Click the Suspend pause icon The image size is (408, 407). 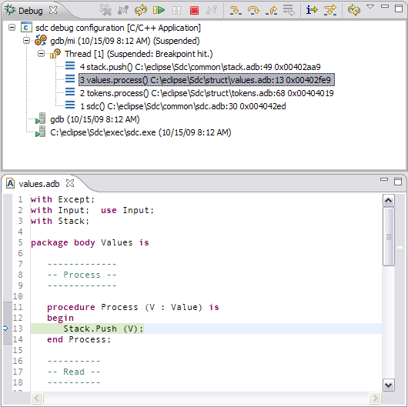176,11
